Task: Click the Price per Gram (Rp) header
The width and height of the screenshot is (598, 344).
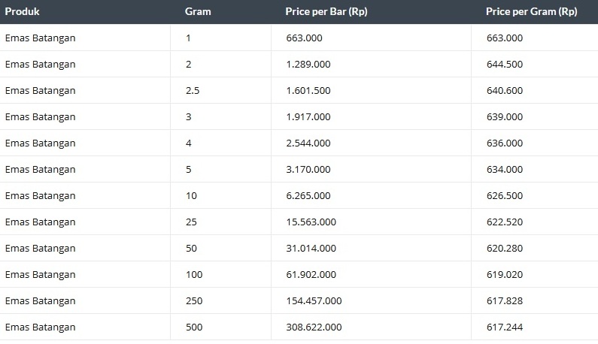Action: 531,11
